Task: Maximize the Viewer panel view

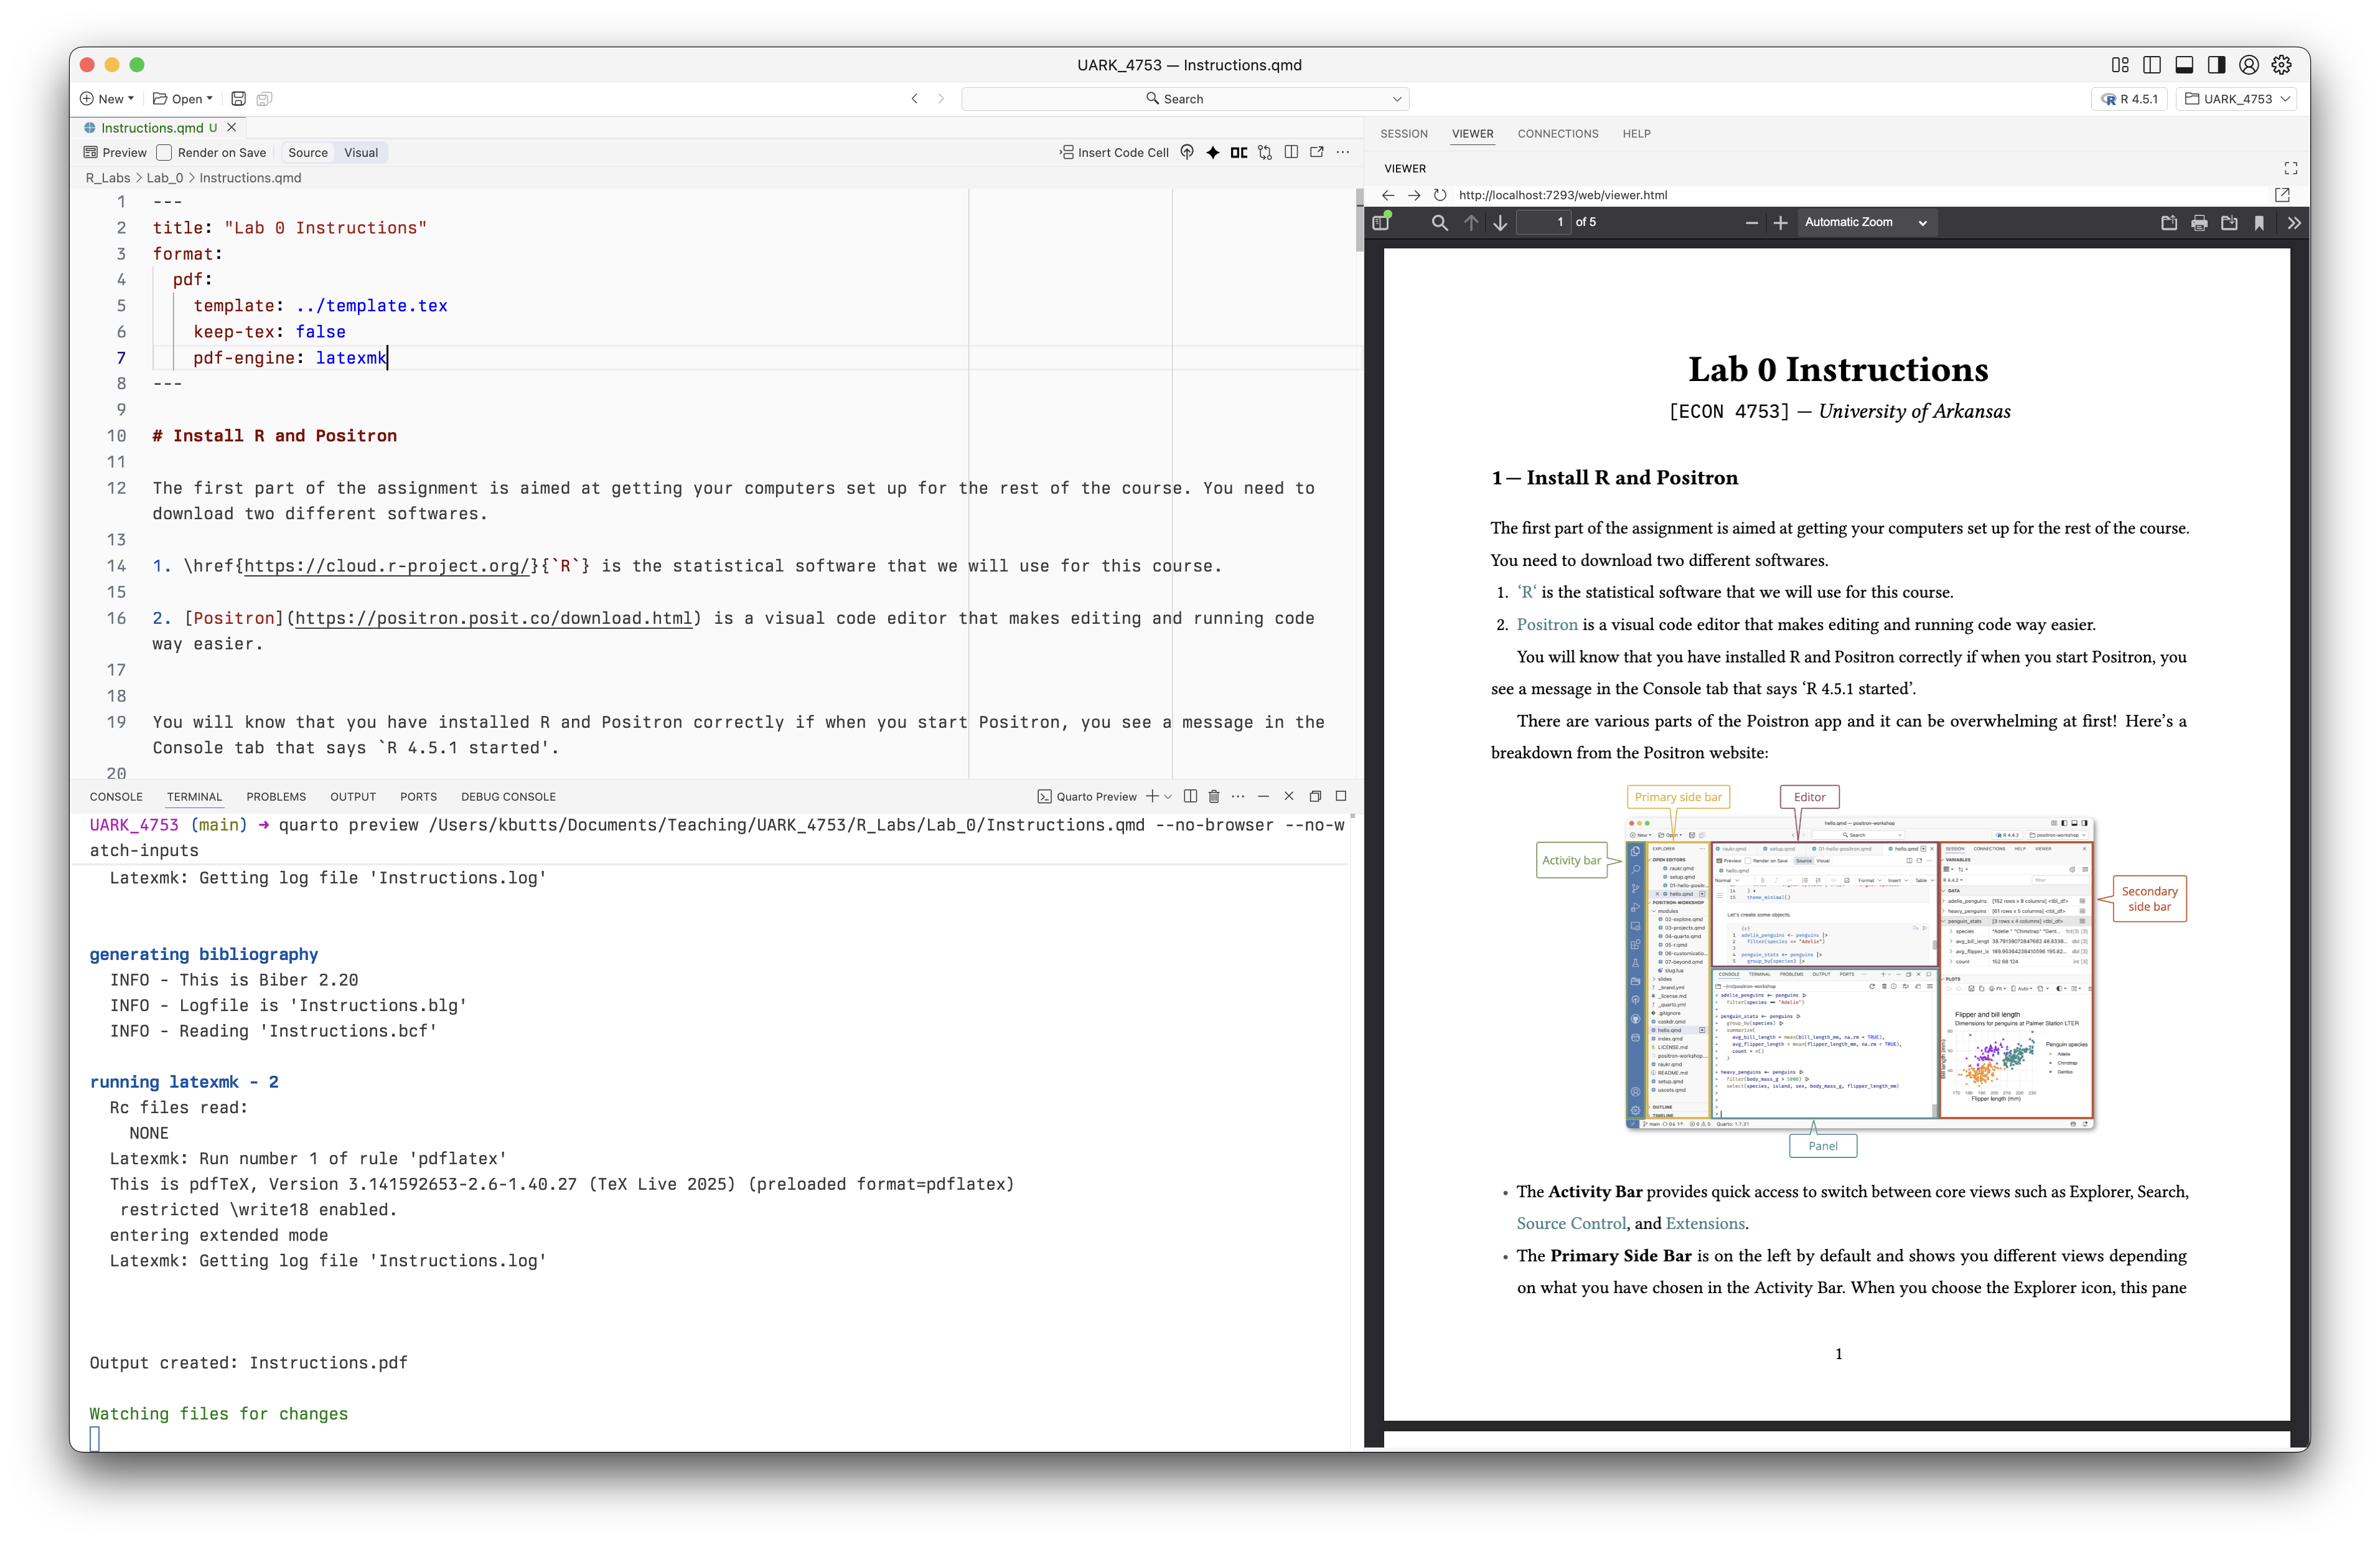Action: pyautogui.click(x=2291, y=168)
